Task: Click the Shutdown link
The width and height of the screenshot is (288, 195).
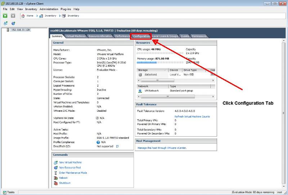Action: 65,183
